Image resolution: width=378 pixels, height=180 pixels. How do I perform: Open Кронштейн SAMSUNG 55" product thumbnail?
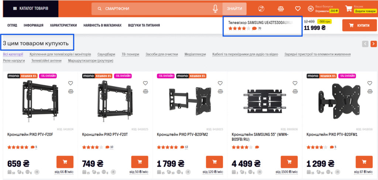point(260,100)
